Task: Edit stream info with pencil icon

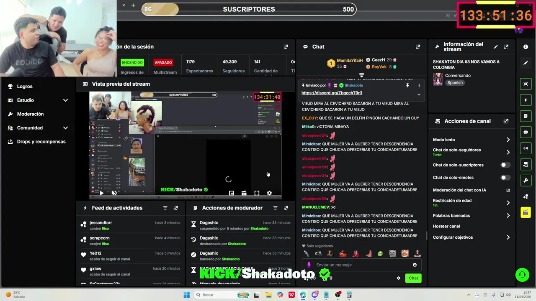Action: coord(496,47)
